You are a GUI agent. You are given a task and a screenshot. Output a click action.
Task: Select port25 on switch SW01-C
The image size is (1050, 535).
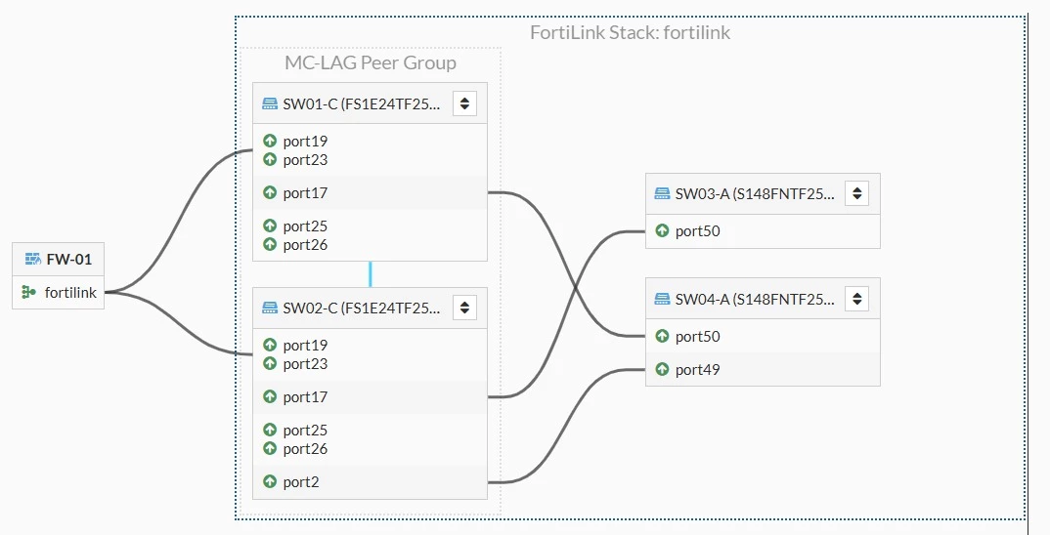305,226
